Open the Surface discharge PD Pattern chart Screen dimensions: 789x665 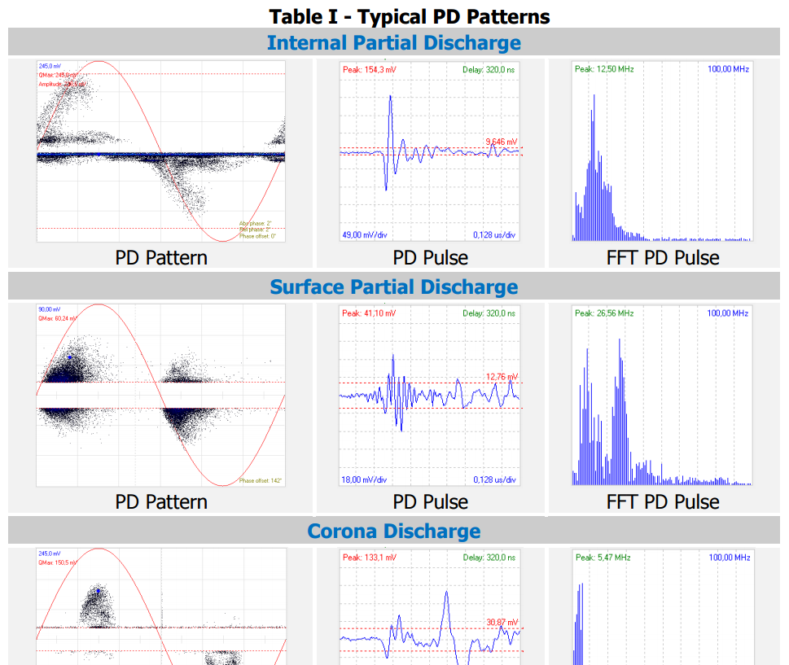point(161,396)
